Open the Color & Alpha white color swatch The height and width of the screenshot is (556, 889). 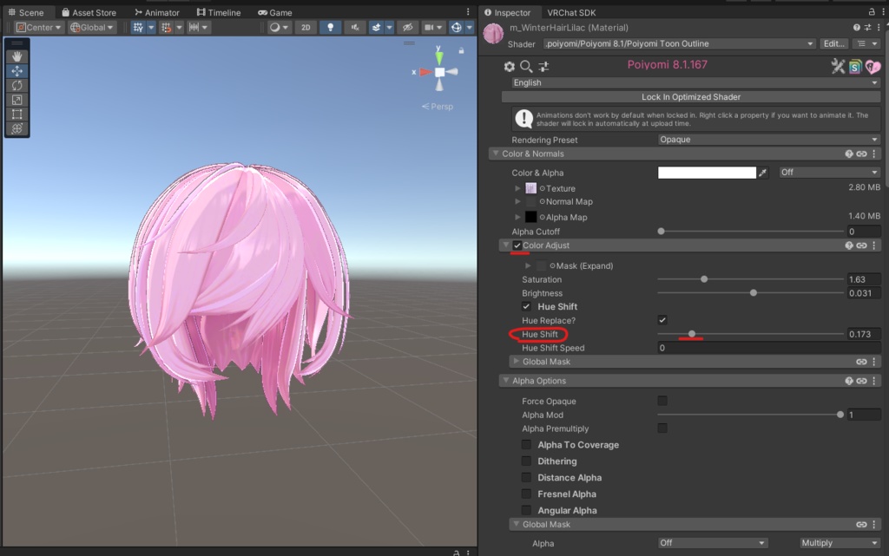coord(707,173)
